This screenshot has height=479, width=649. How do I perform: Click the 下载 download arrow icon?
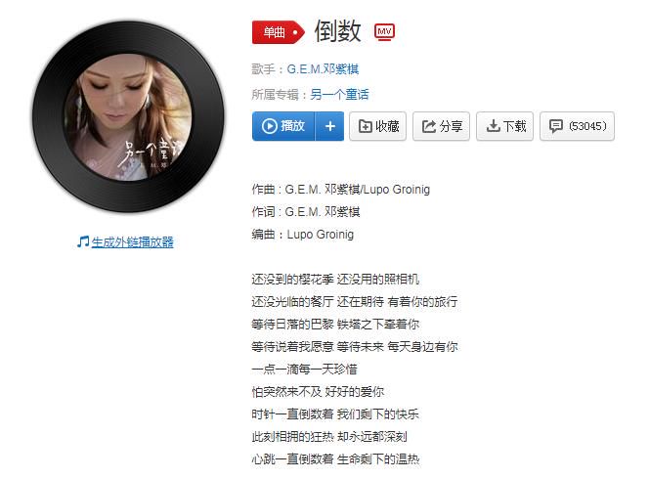(493, 126)
